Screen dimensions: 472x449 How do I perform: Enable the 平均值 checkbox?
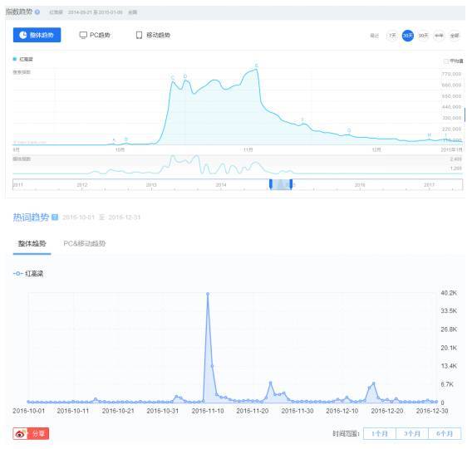pos(445,61)
